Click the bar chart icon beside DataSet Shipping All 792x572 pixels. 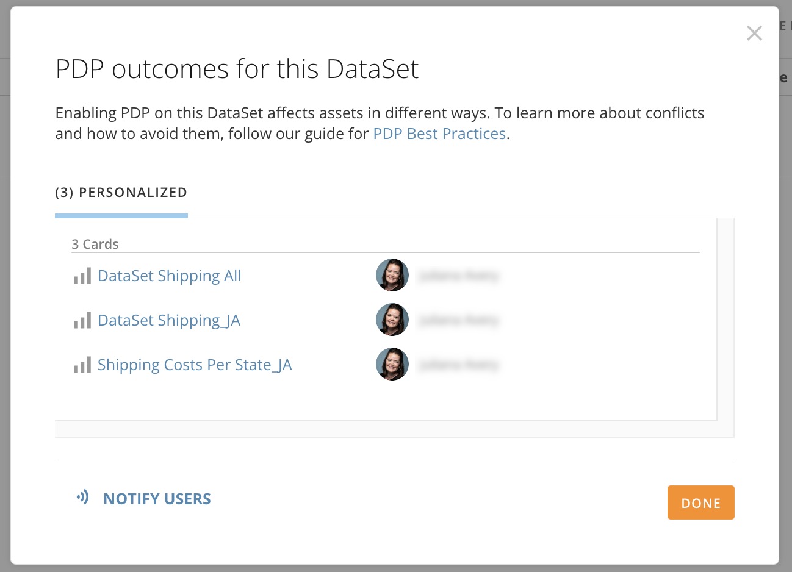(x=82, y=276)
